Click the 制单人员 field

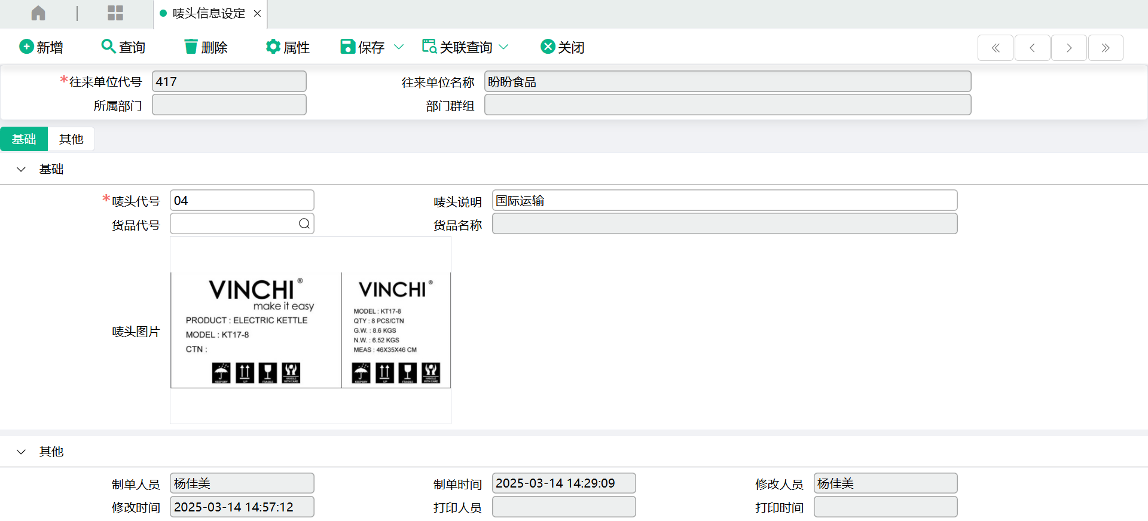tap(242, 483)
